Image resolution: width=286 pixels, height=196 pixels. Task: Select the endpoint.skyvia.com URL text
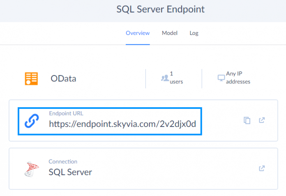pyautogui.click(x=125, y=124)
